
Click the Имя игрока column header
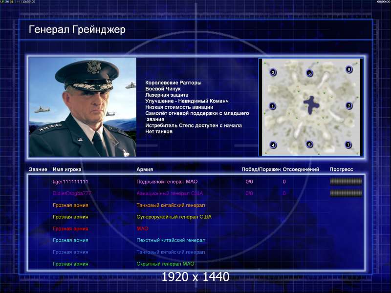67,169
